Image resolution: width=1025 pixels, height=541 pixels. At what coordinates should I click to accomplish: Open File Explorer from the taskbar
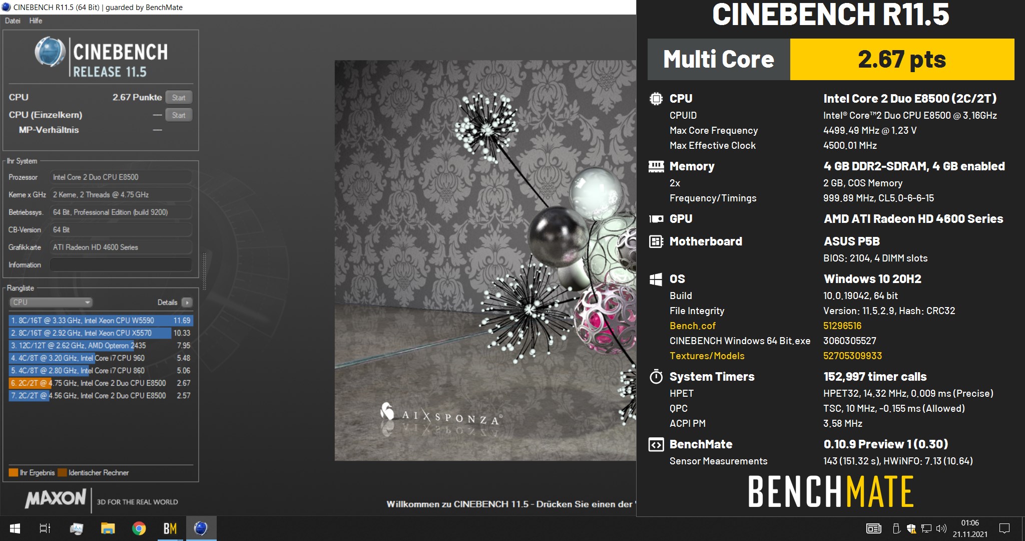pos(108,528)
